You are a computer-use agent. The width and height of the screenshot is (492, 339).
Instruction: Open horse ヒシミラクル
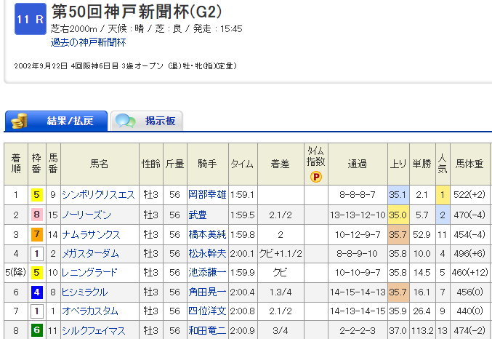tap(85, 292)
